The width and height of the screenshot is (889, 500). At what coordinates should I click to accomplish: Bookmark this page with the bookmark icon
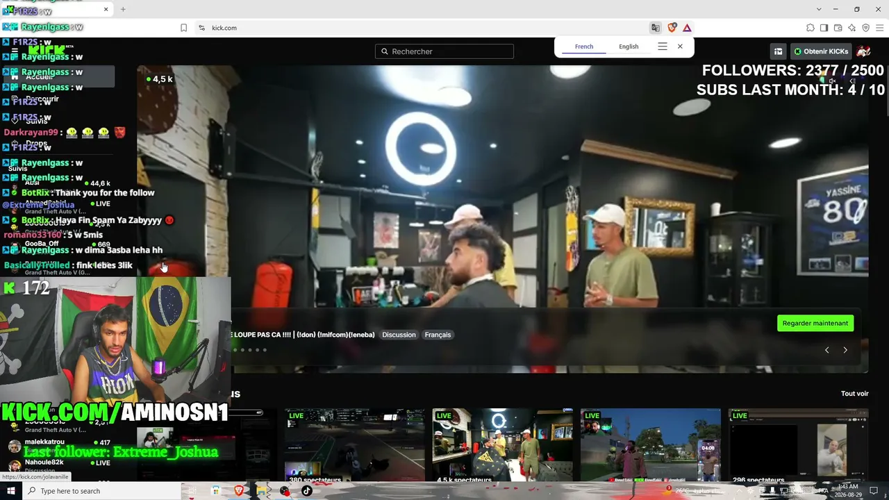pos(183,28)
